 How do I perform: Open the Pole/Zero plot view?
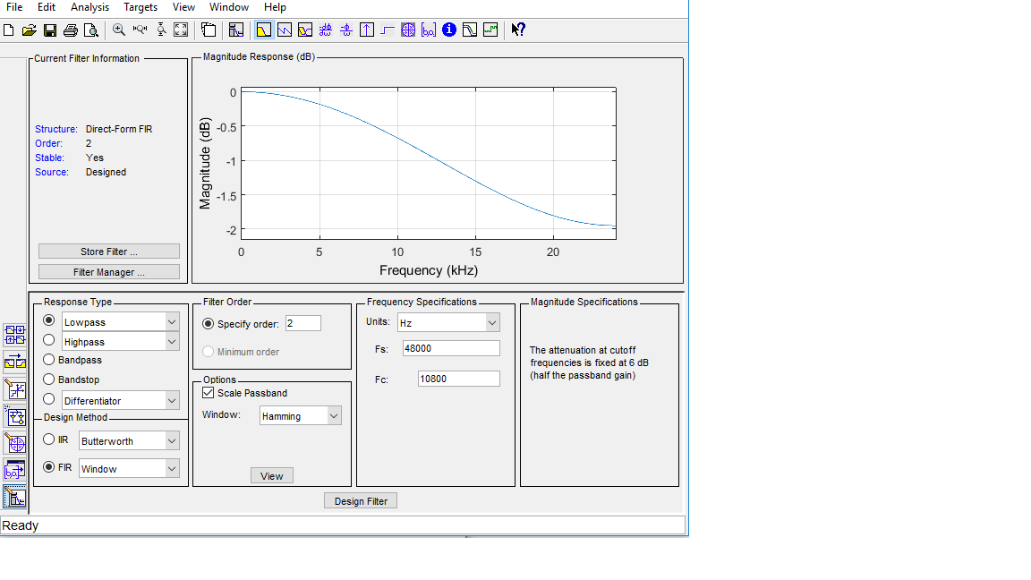click(x=408, y=30)
